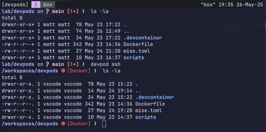The width and height of the screenshot is (266, 132).
Task: Select the "box" tmux window tab
Action: (47, 5)
